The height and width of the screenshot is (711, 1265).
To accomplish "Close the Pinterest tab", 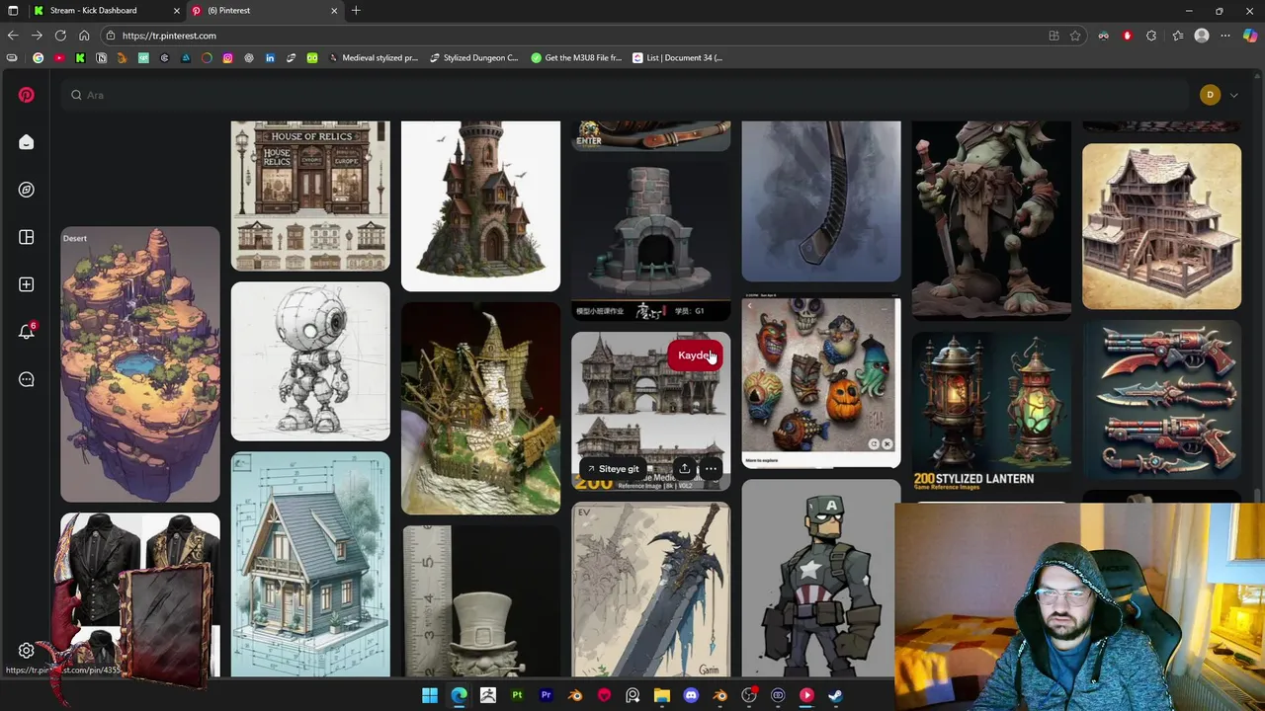I will coord(334,11).
